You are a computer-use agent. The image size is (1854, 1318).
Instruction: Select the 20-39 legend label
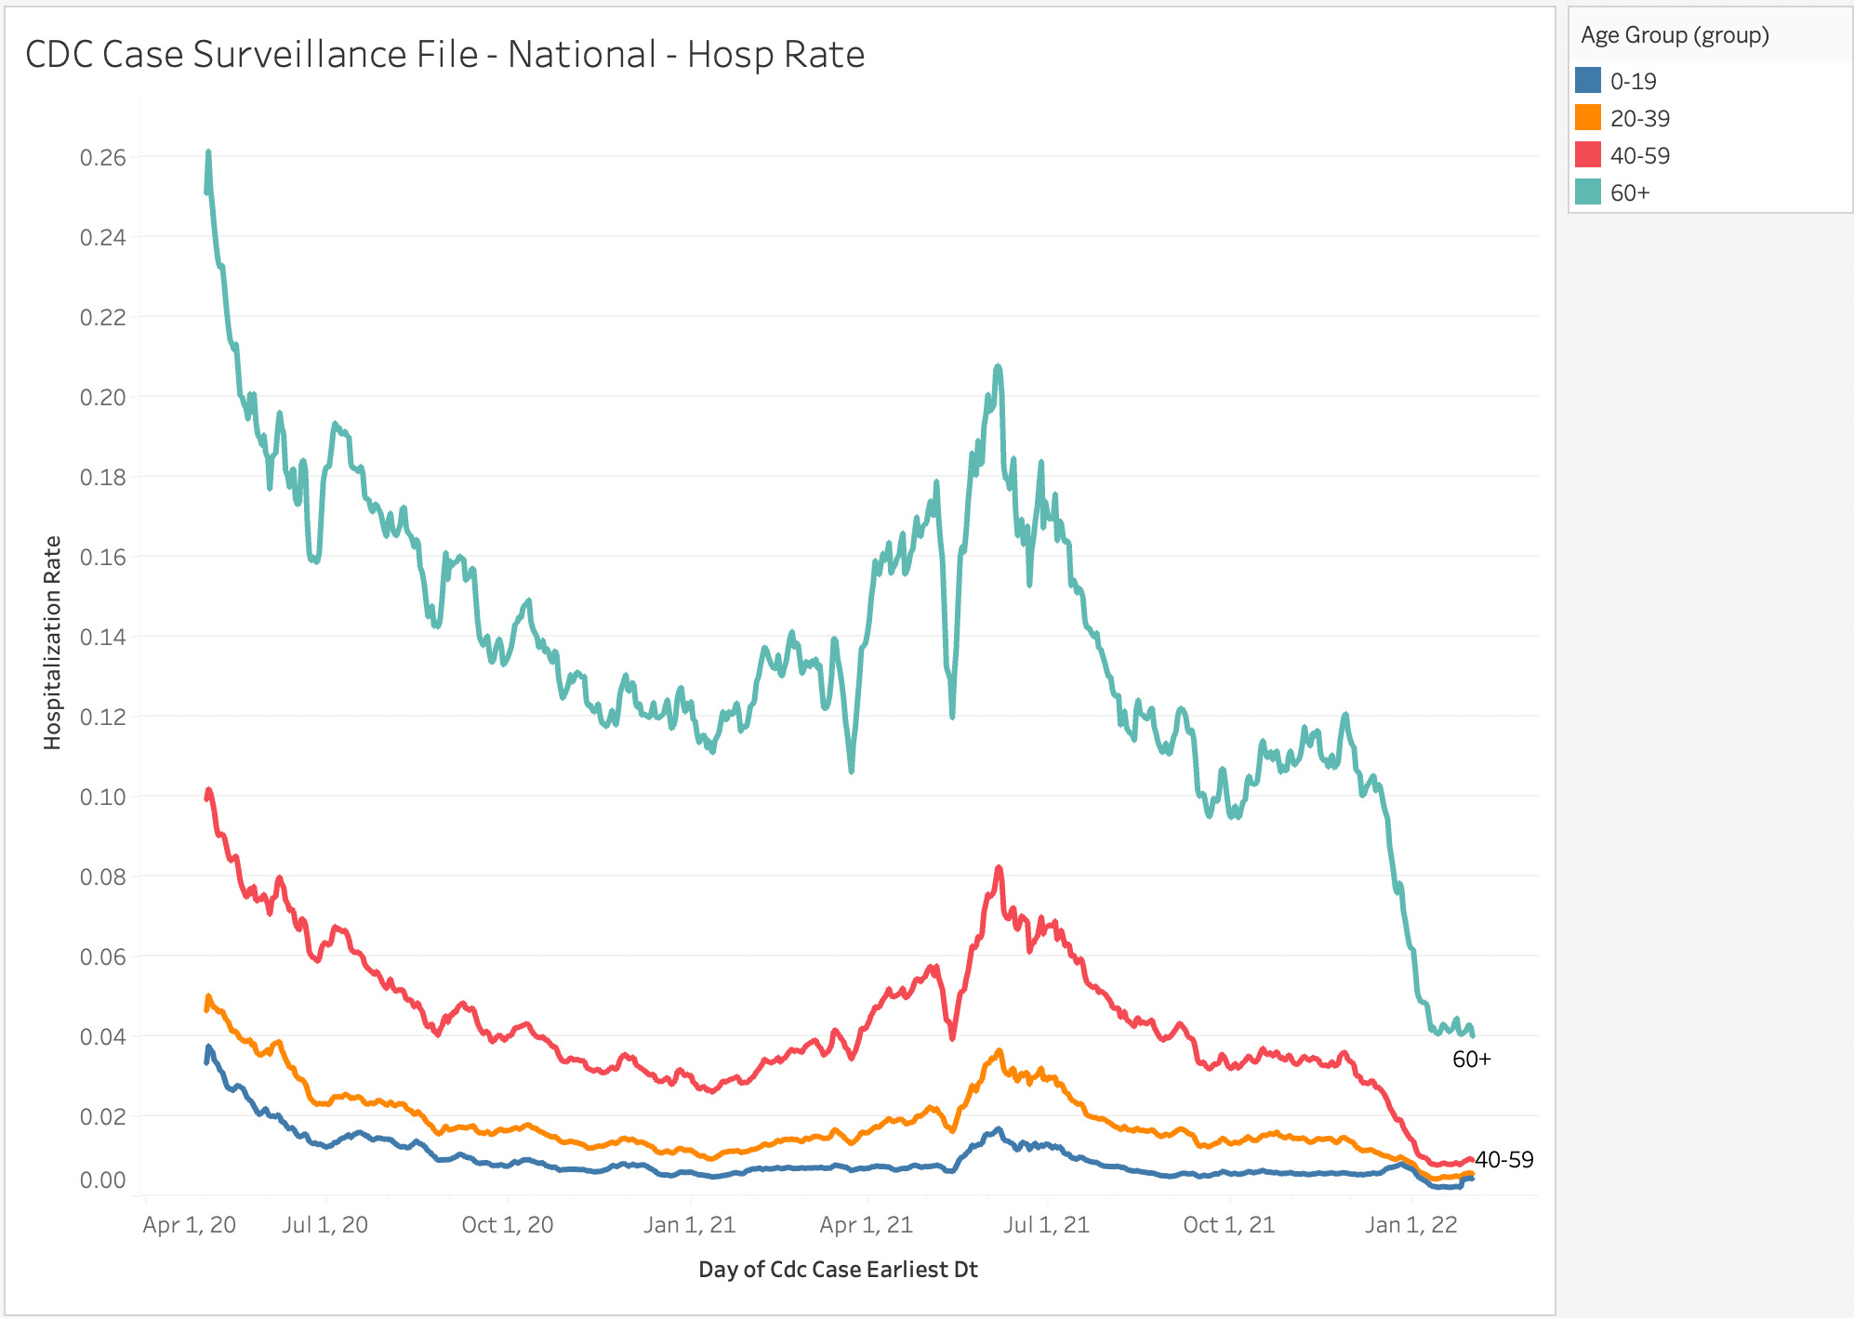(1639, 119)
